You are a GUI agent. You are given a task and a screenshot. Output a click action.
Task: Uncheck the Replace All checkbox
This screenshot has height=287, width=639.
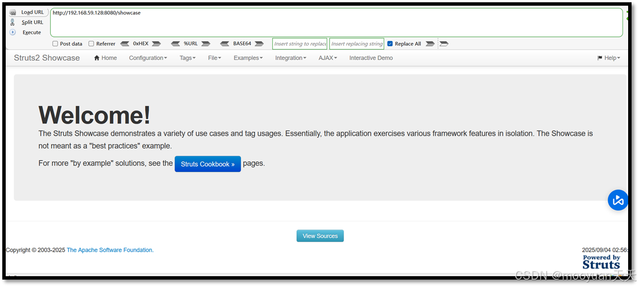pyautogui.click(x=390, y=43)
